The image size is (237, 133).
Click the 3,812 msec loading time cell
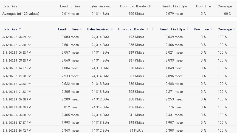(70, 107)
